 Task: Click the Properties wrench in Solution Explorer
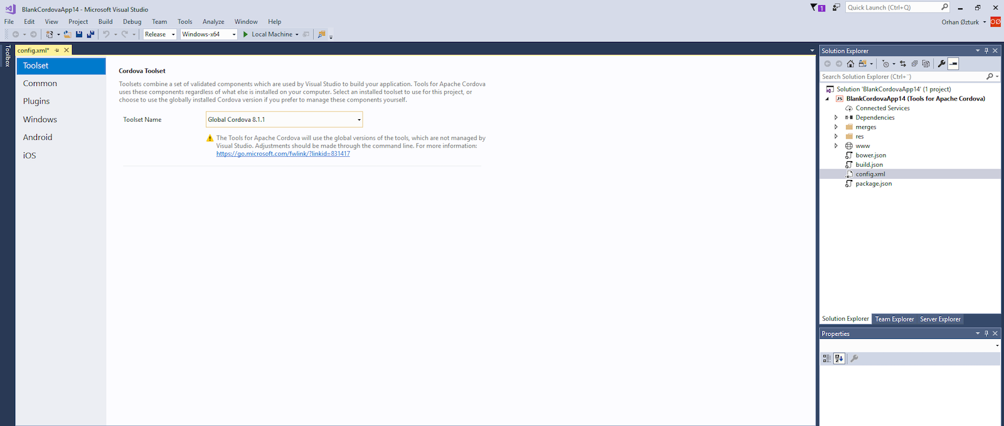tap(941, 64)
